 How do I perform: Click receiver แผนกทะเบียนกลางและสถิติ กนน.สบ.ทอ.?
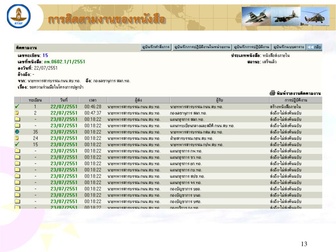(202, 126)
